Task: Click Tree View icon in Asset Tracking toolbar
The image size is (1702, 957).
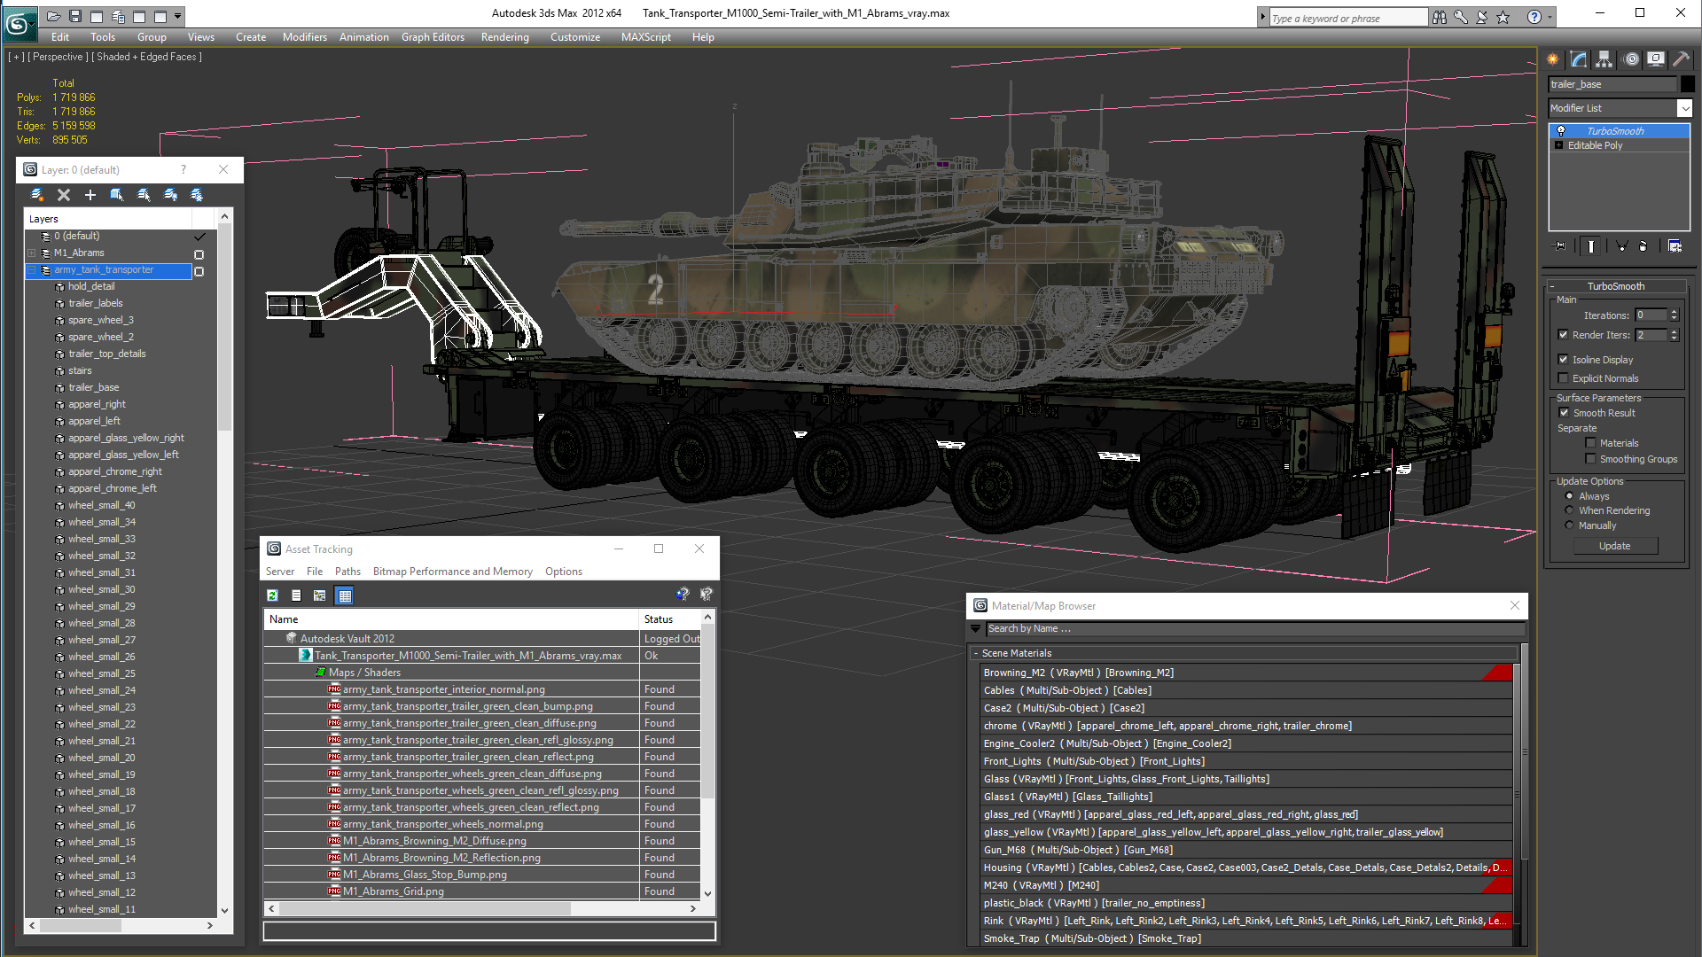Action: point(320,595)
